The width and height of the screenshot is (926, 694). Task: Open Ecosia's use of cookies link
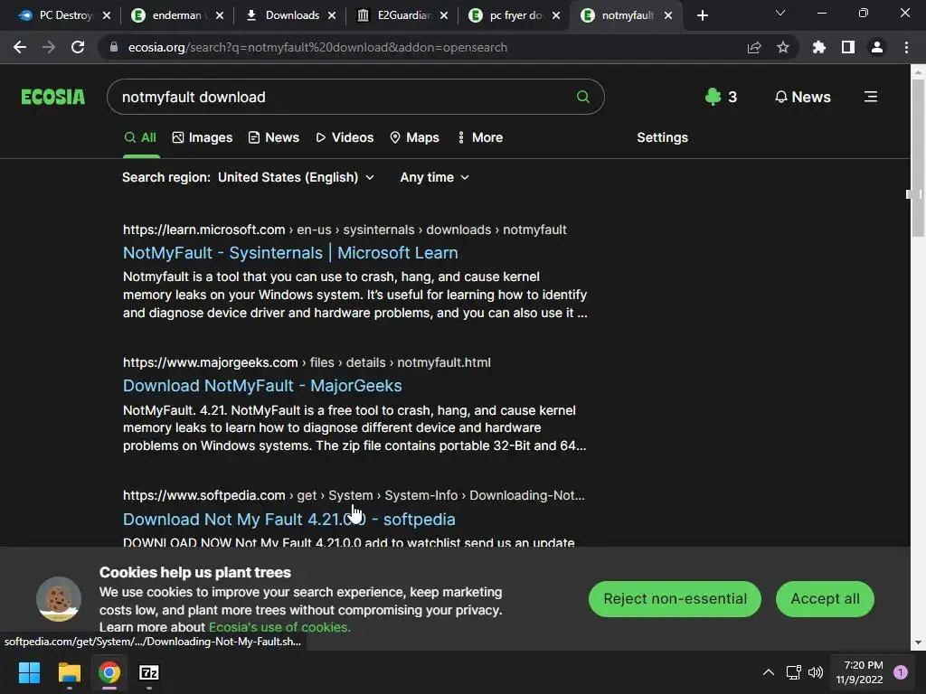tap(279, 627)
